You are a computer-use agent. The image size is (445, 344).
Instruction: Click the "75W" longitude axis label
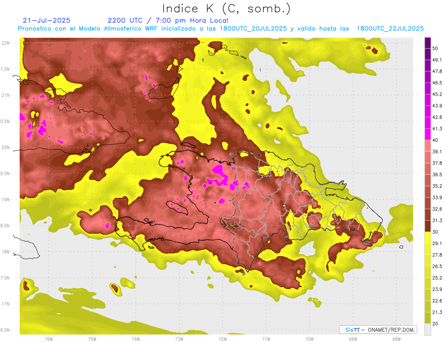click(92, 339)
